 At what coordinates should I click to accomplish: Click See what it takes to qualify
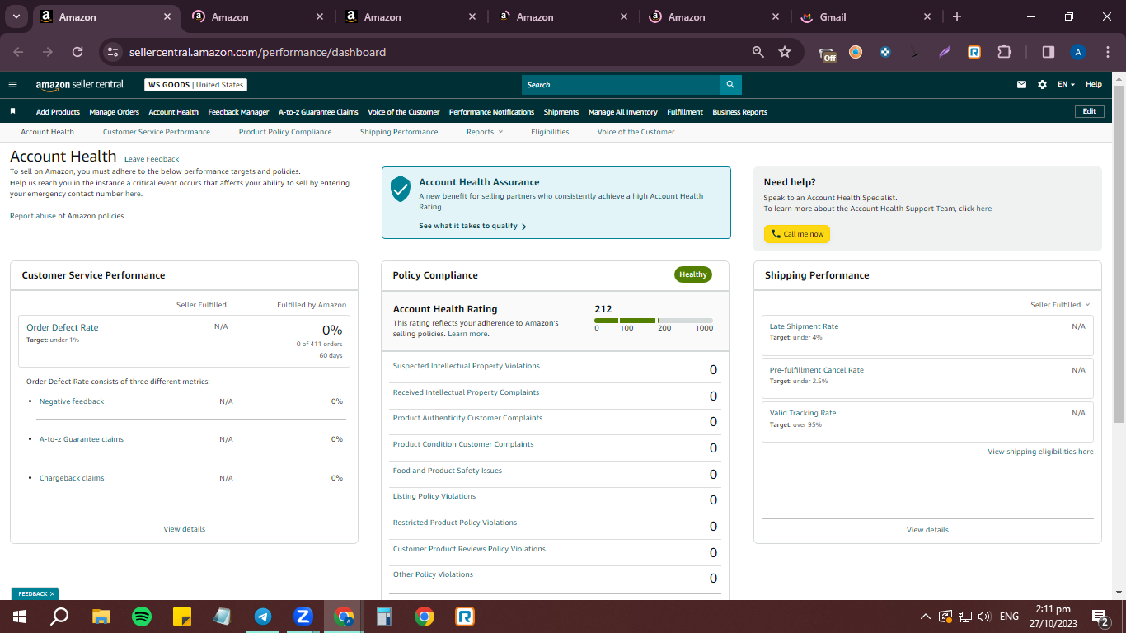(472, 226)
